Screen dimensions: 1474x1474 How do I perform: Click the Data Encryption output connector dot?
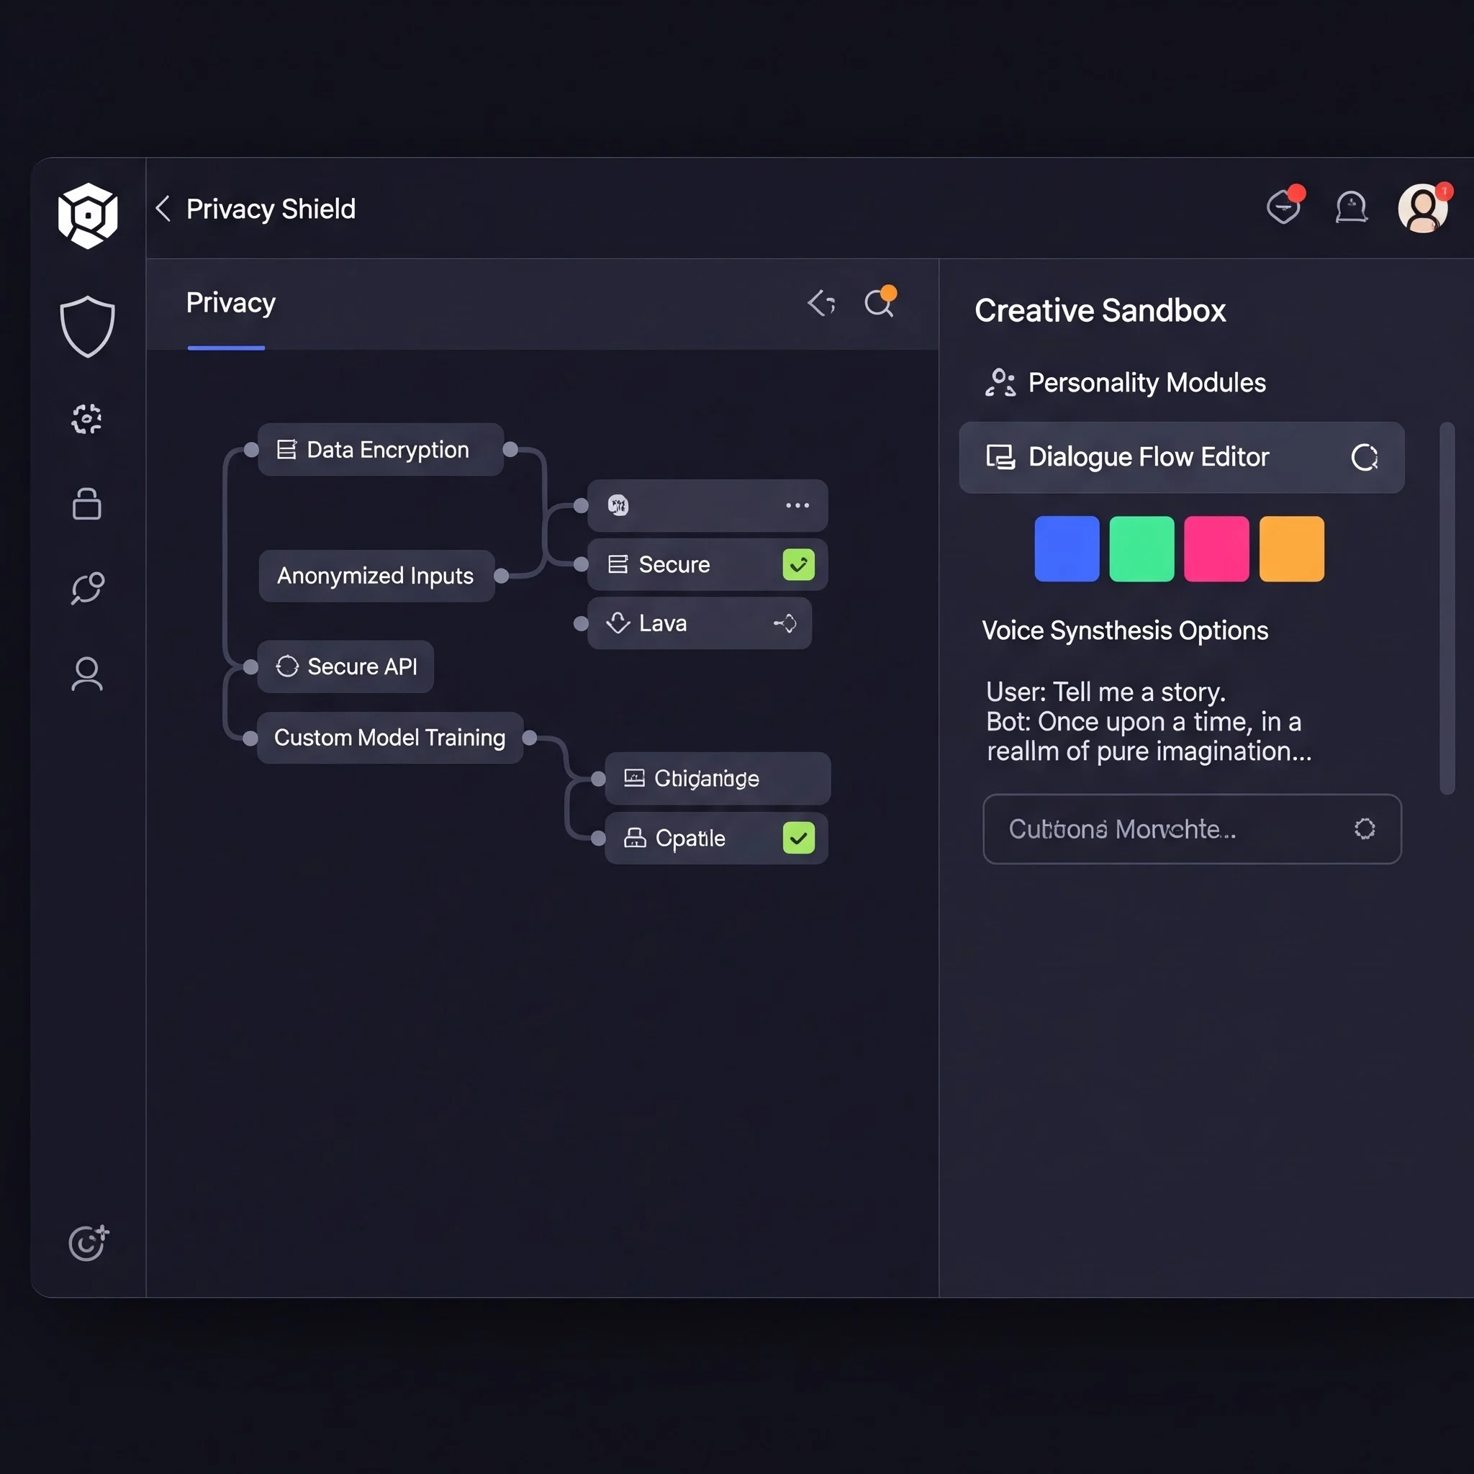(x=510, y=449)
